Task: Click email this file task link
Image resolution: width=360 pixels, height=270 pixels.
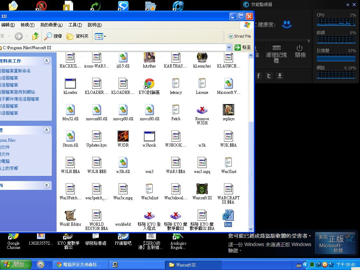Action: (x=20, y=99)
